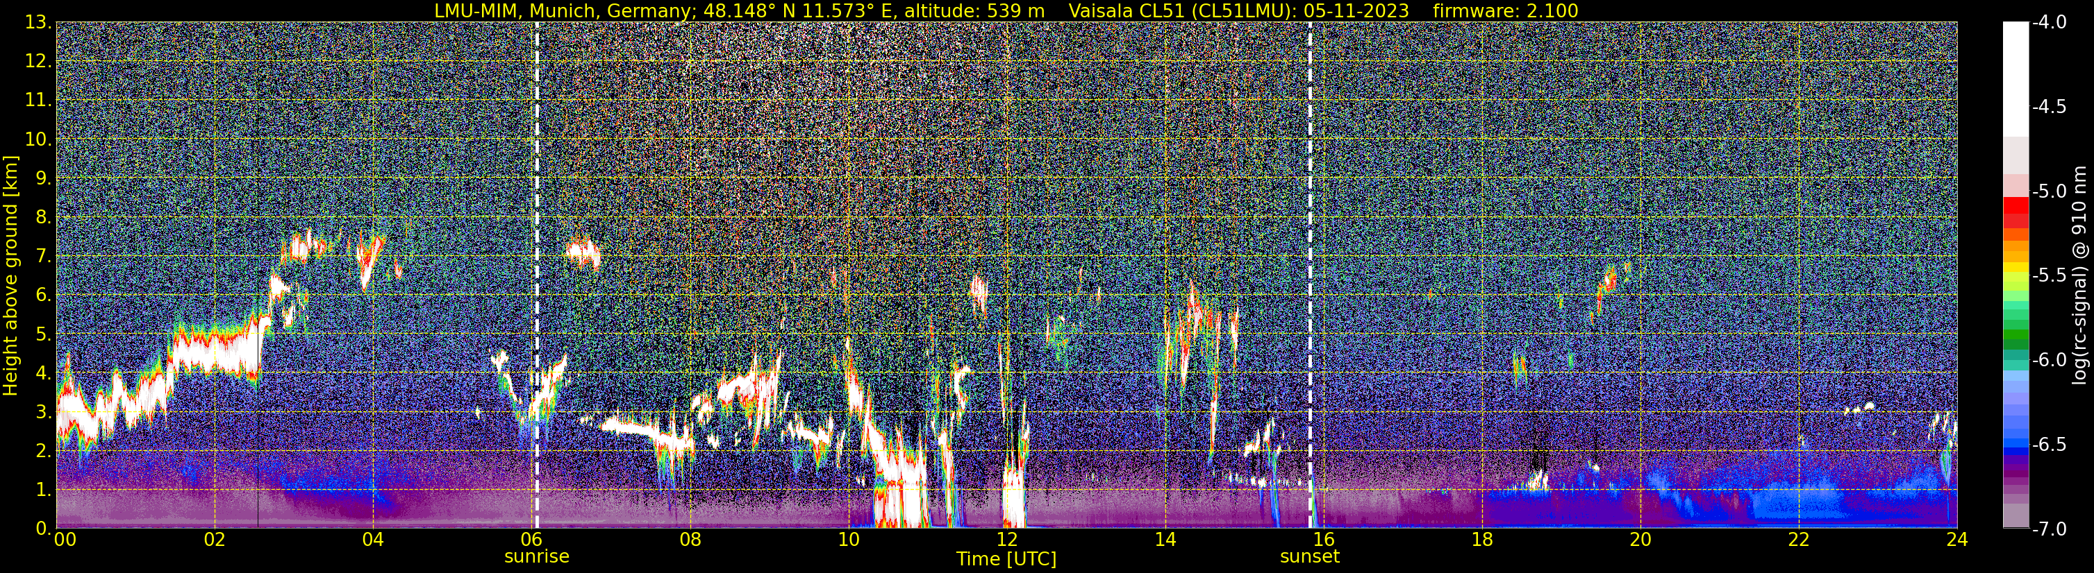
Task: Click height axis tick '10.'
Action: point(39,139)
